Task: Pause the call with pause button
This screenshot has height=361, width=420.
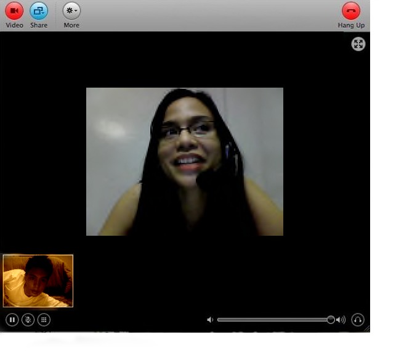Action: [12, 320]
